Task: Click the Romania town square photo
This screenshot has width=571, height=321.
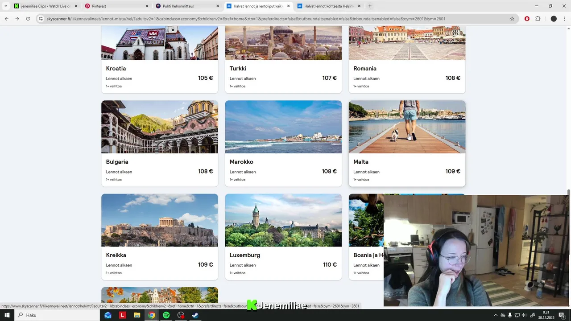Action: (407, 43)
